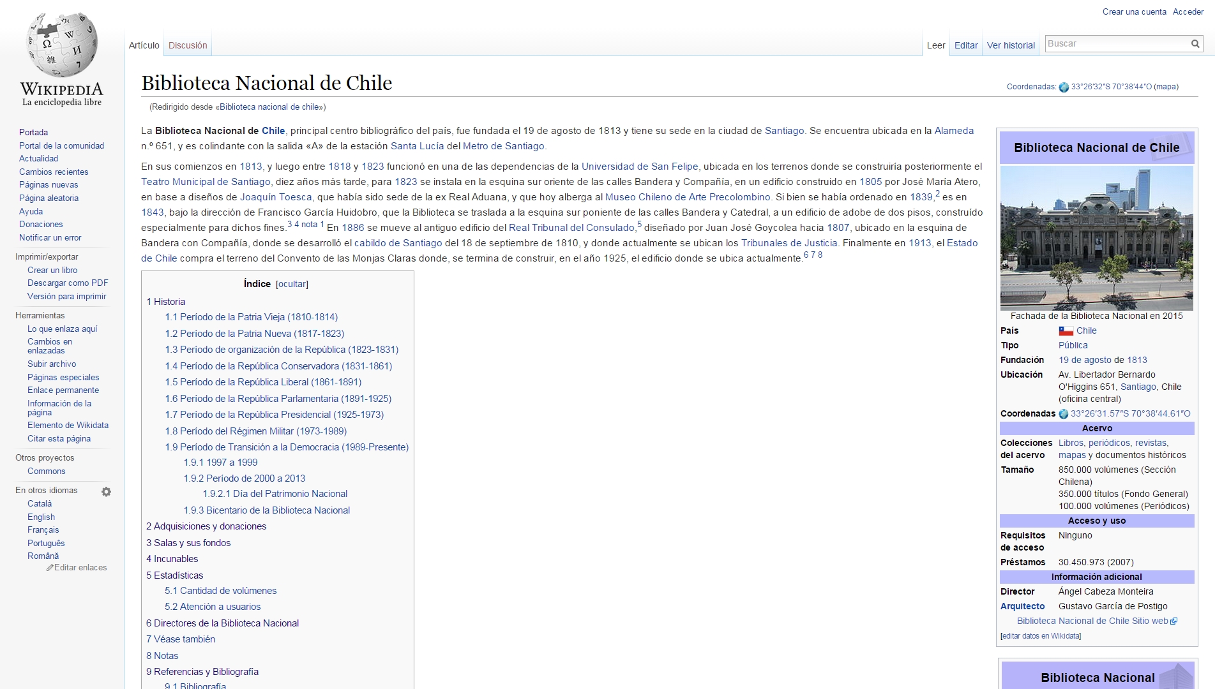
Task: Switch to Português language version
Action: tap(46, 543)
